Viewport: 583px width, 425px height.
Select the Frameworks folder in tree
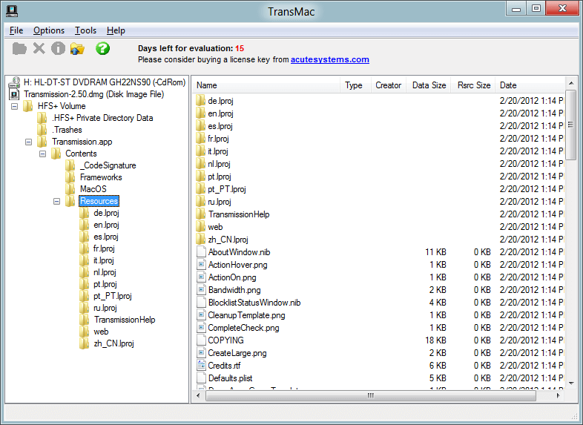pyautogui.click(x=100, y=177)
